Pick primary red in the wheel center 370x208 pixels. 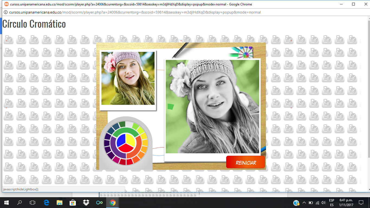(126, 148)
